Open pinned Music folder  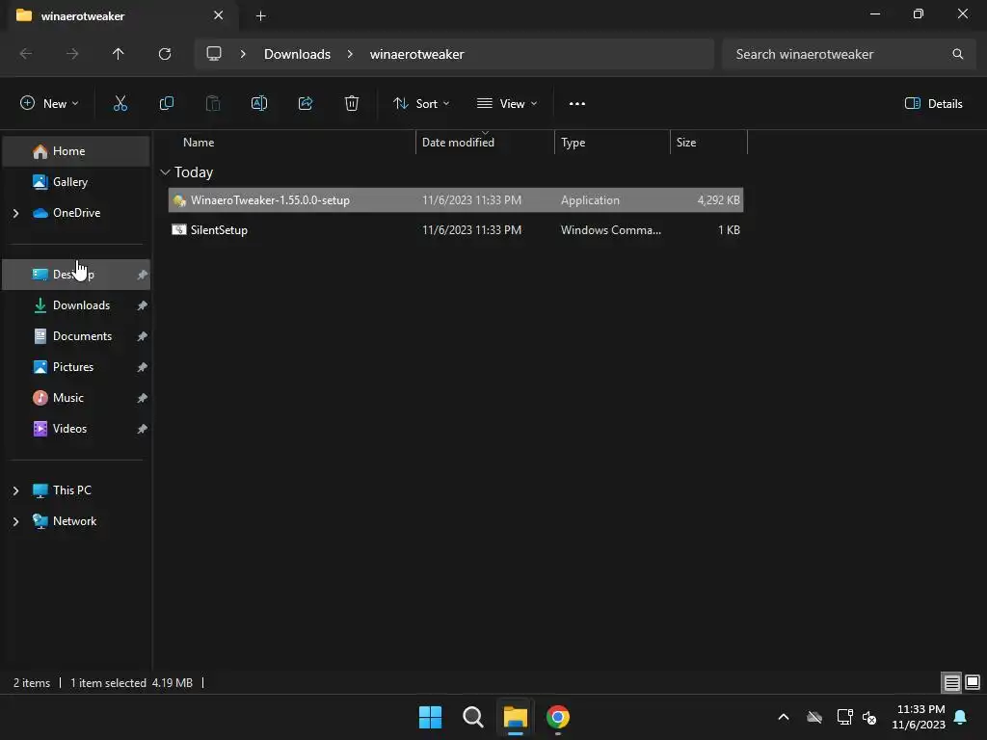click(76, 398)
